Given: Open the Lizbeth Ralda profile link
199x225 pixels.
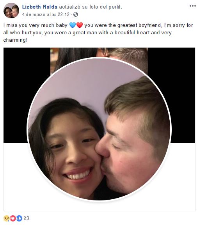Looking at the screenshot, I should click(x=40, y=7).
